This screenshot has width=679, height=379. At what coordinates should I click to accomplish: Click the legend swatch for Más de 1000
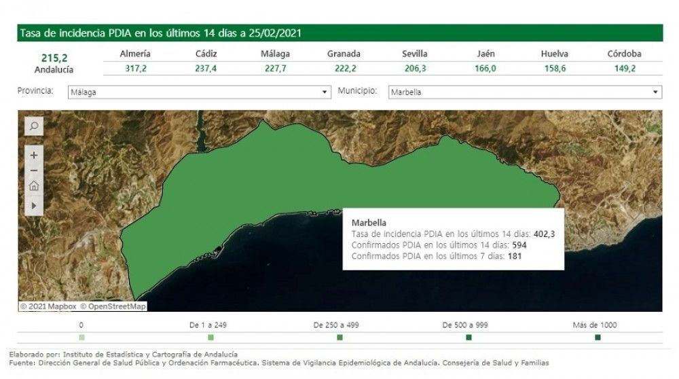pos(598,338)
